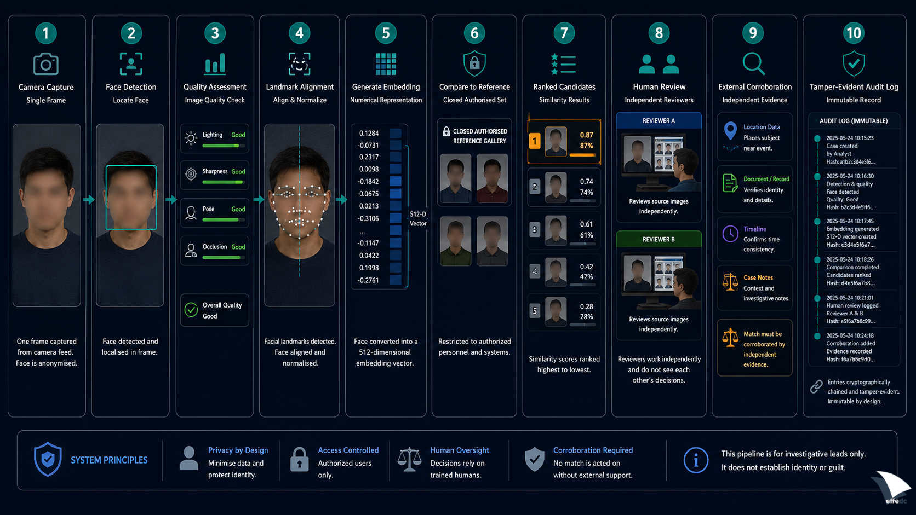Click the scales icon beside Match must be corroborated

(730, 338)
